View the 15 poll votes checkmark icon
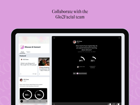The width and height of the screenshot is (140, 105). 110,104
